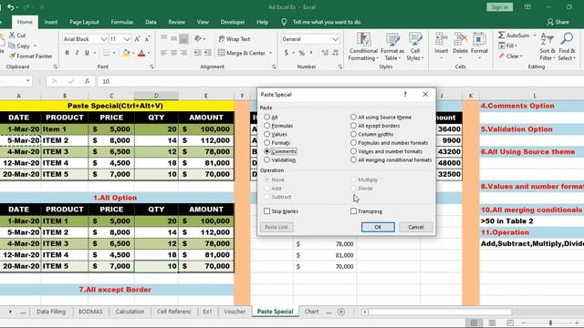Select the Formulas paste radio option
The image size is (584, 328).
[266, 126]
